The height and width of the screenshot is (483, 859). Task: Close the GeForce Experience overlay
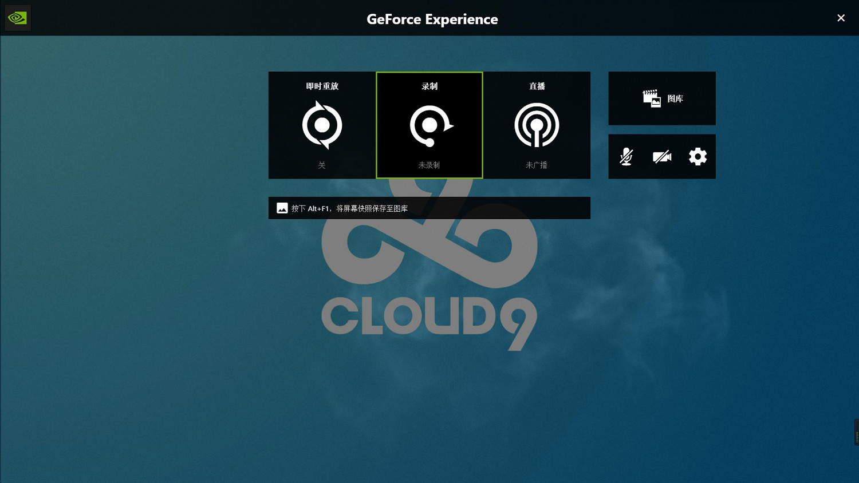[x=841, y=18]
